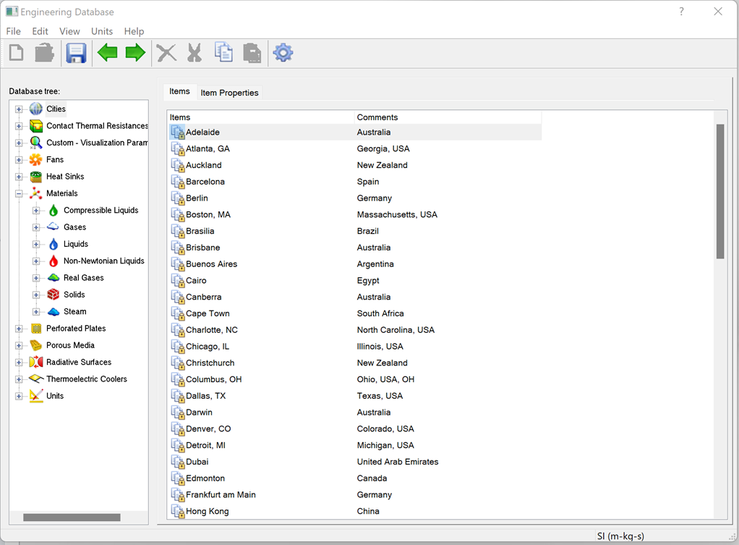Click the Save floppy disk icon
The image size is (739, 545).
pos(76,53)
